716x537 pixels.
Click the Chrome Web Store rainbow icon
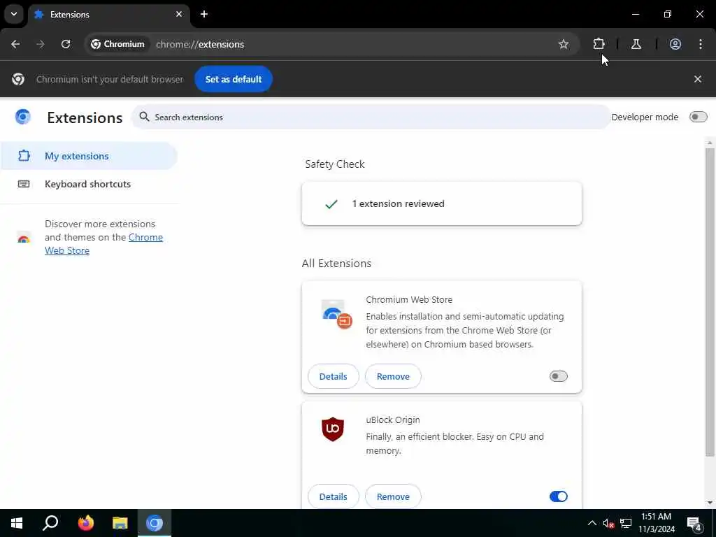pos(24,238)
